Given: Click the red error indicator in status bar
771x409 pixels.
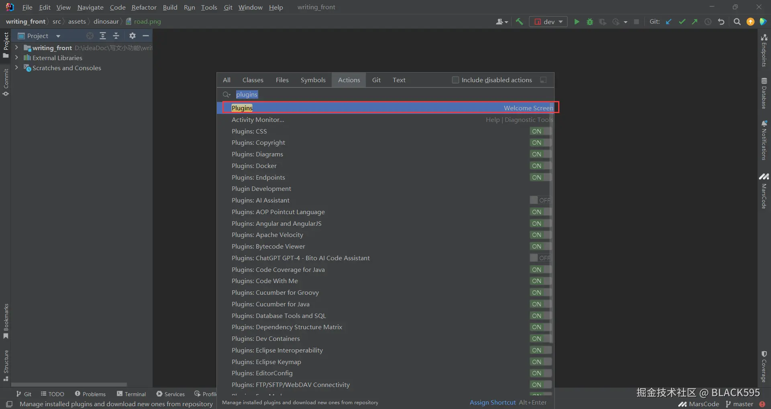Looking at the screenshot, I should pyautogui.click(x=762, y=404).
